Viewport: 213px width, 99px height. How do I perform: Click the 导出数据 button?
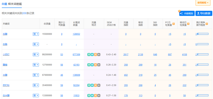pyautogui.click(x=204, y=13)
